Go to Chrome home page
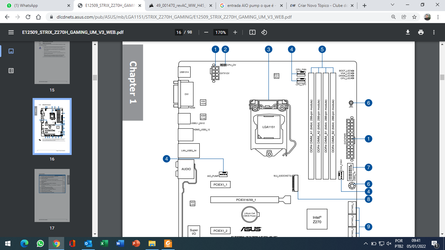445x250 pixels. [38, 17]
